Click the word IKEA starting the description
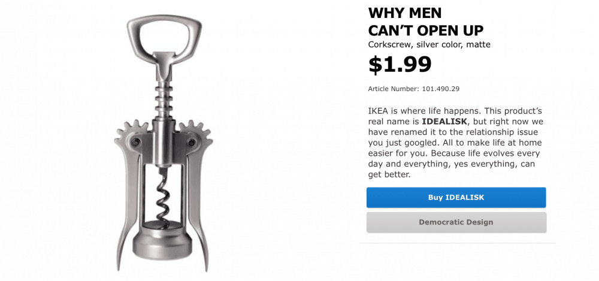 [379, 111]
